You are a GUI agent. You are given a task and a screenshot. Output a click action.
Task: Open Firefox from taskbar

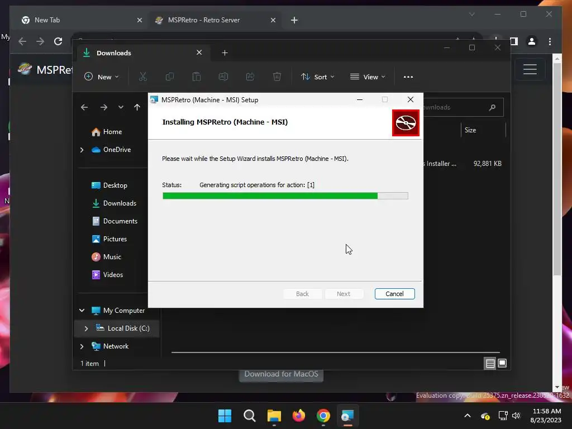(x=299, y=416)
